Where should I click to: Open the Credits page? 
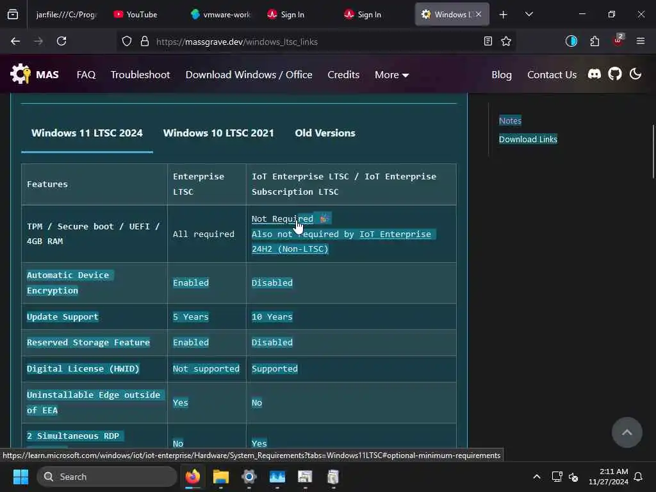(x=343, y=74)
